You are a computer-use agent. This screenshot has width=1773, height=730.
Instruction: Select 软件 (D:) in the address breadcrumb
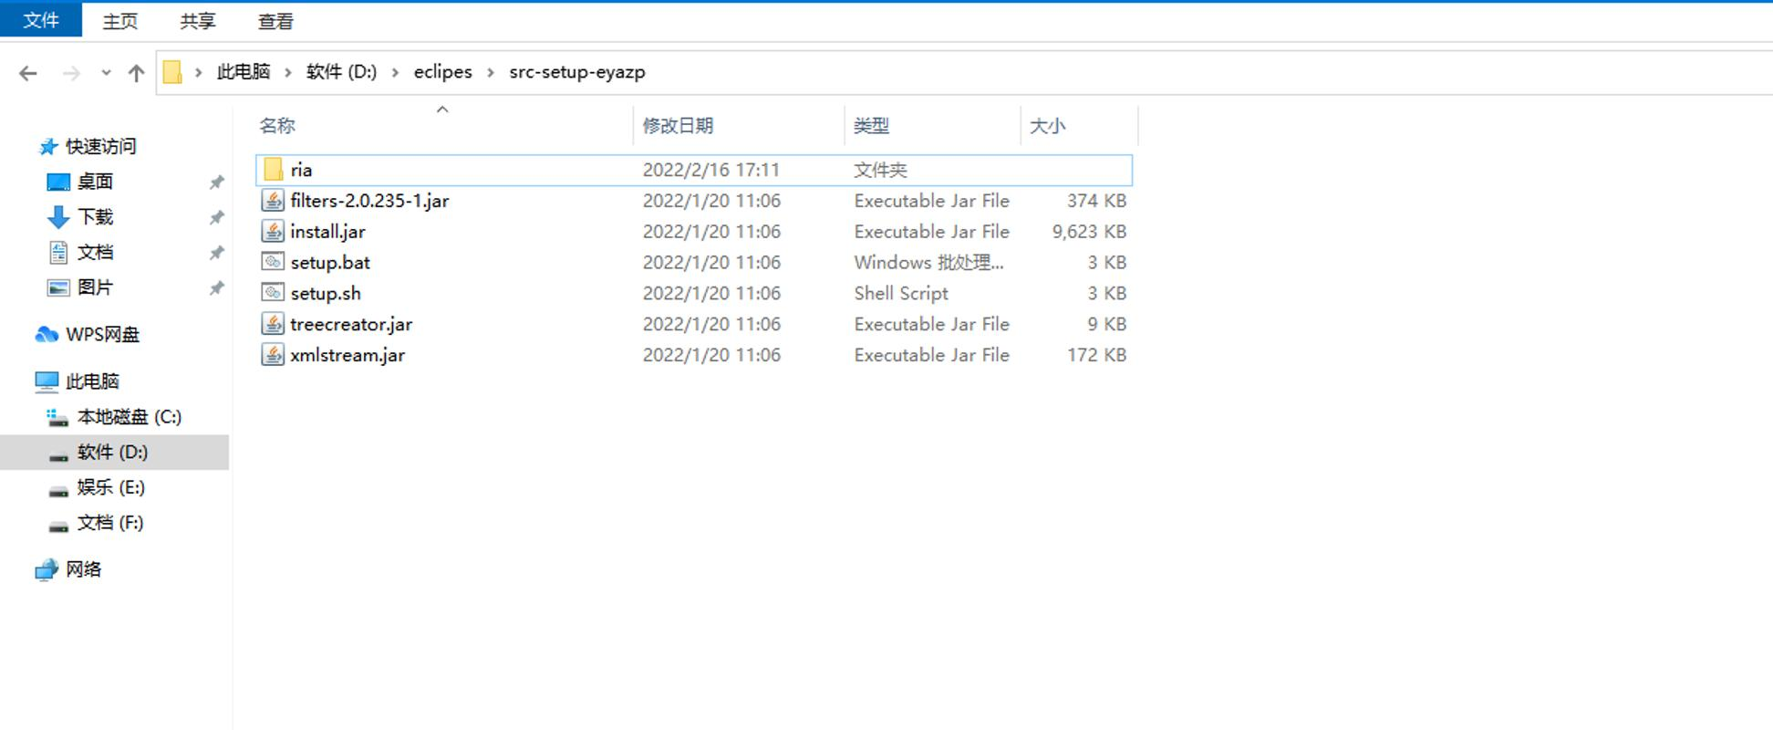[x=341, y=72]
